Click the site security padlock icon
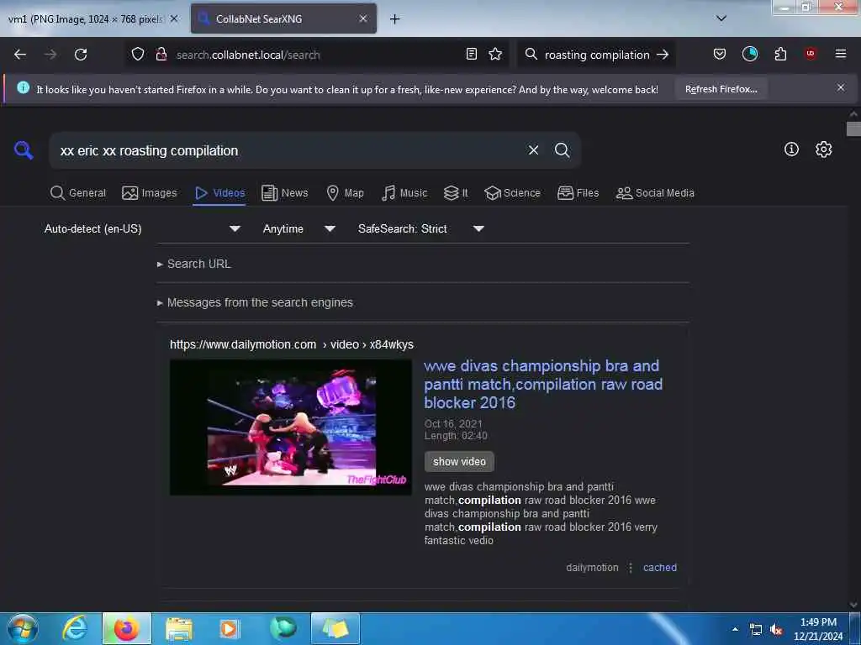 click(161, 55)
